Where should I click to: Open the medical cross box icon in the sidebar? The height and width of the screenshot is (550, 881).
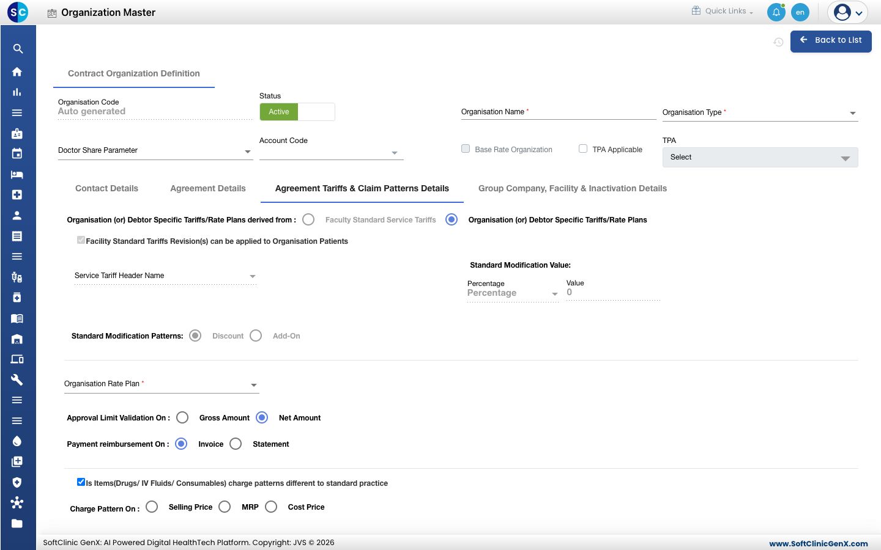point(17,194)
